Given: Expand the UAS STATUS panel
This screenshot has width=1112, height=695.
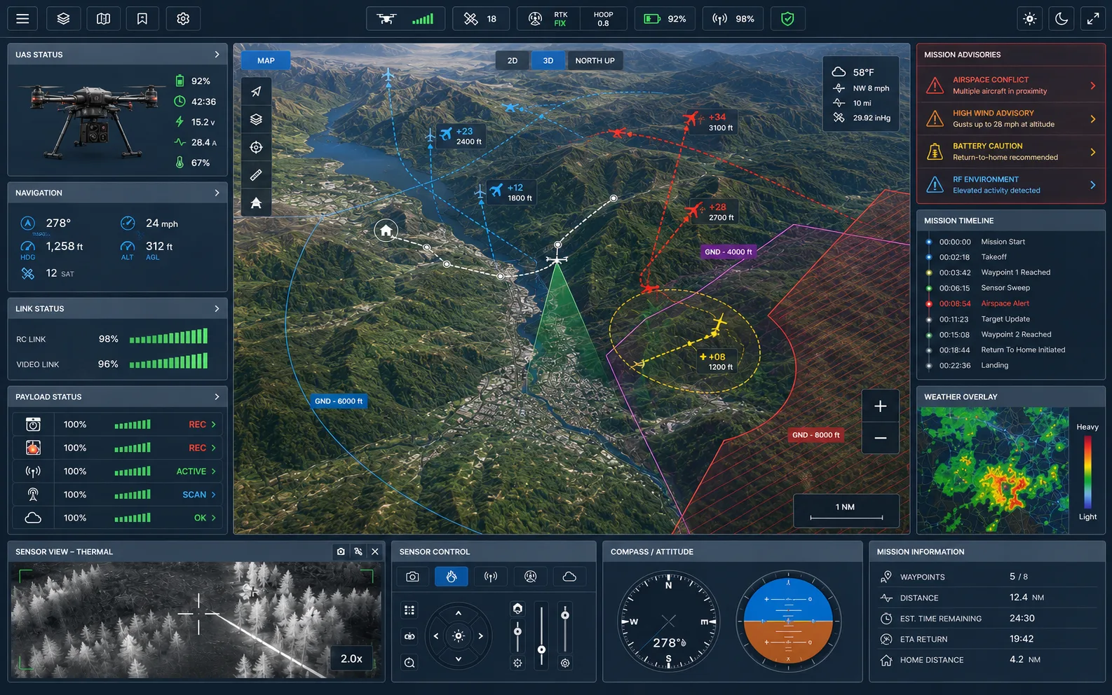Looking at the screenshot, I should pos(217,54).
